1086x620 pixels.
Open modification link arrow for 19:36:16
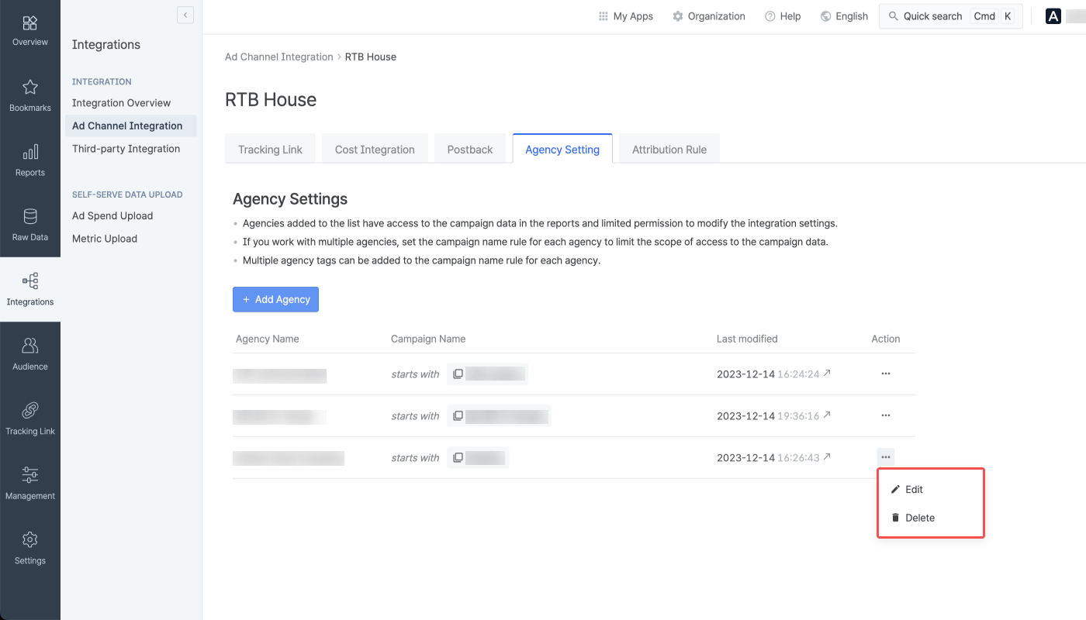point(827,415)
